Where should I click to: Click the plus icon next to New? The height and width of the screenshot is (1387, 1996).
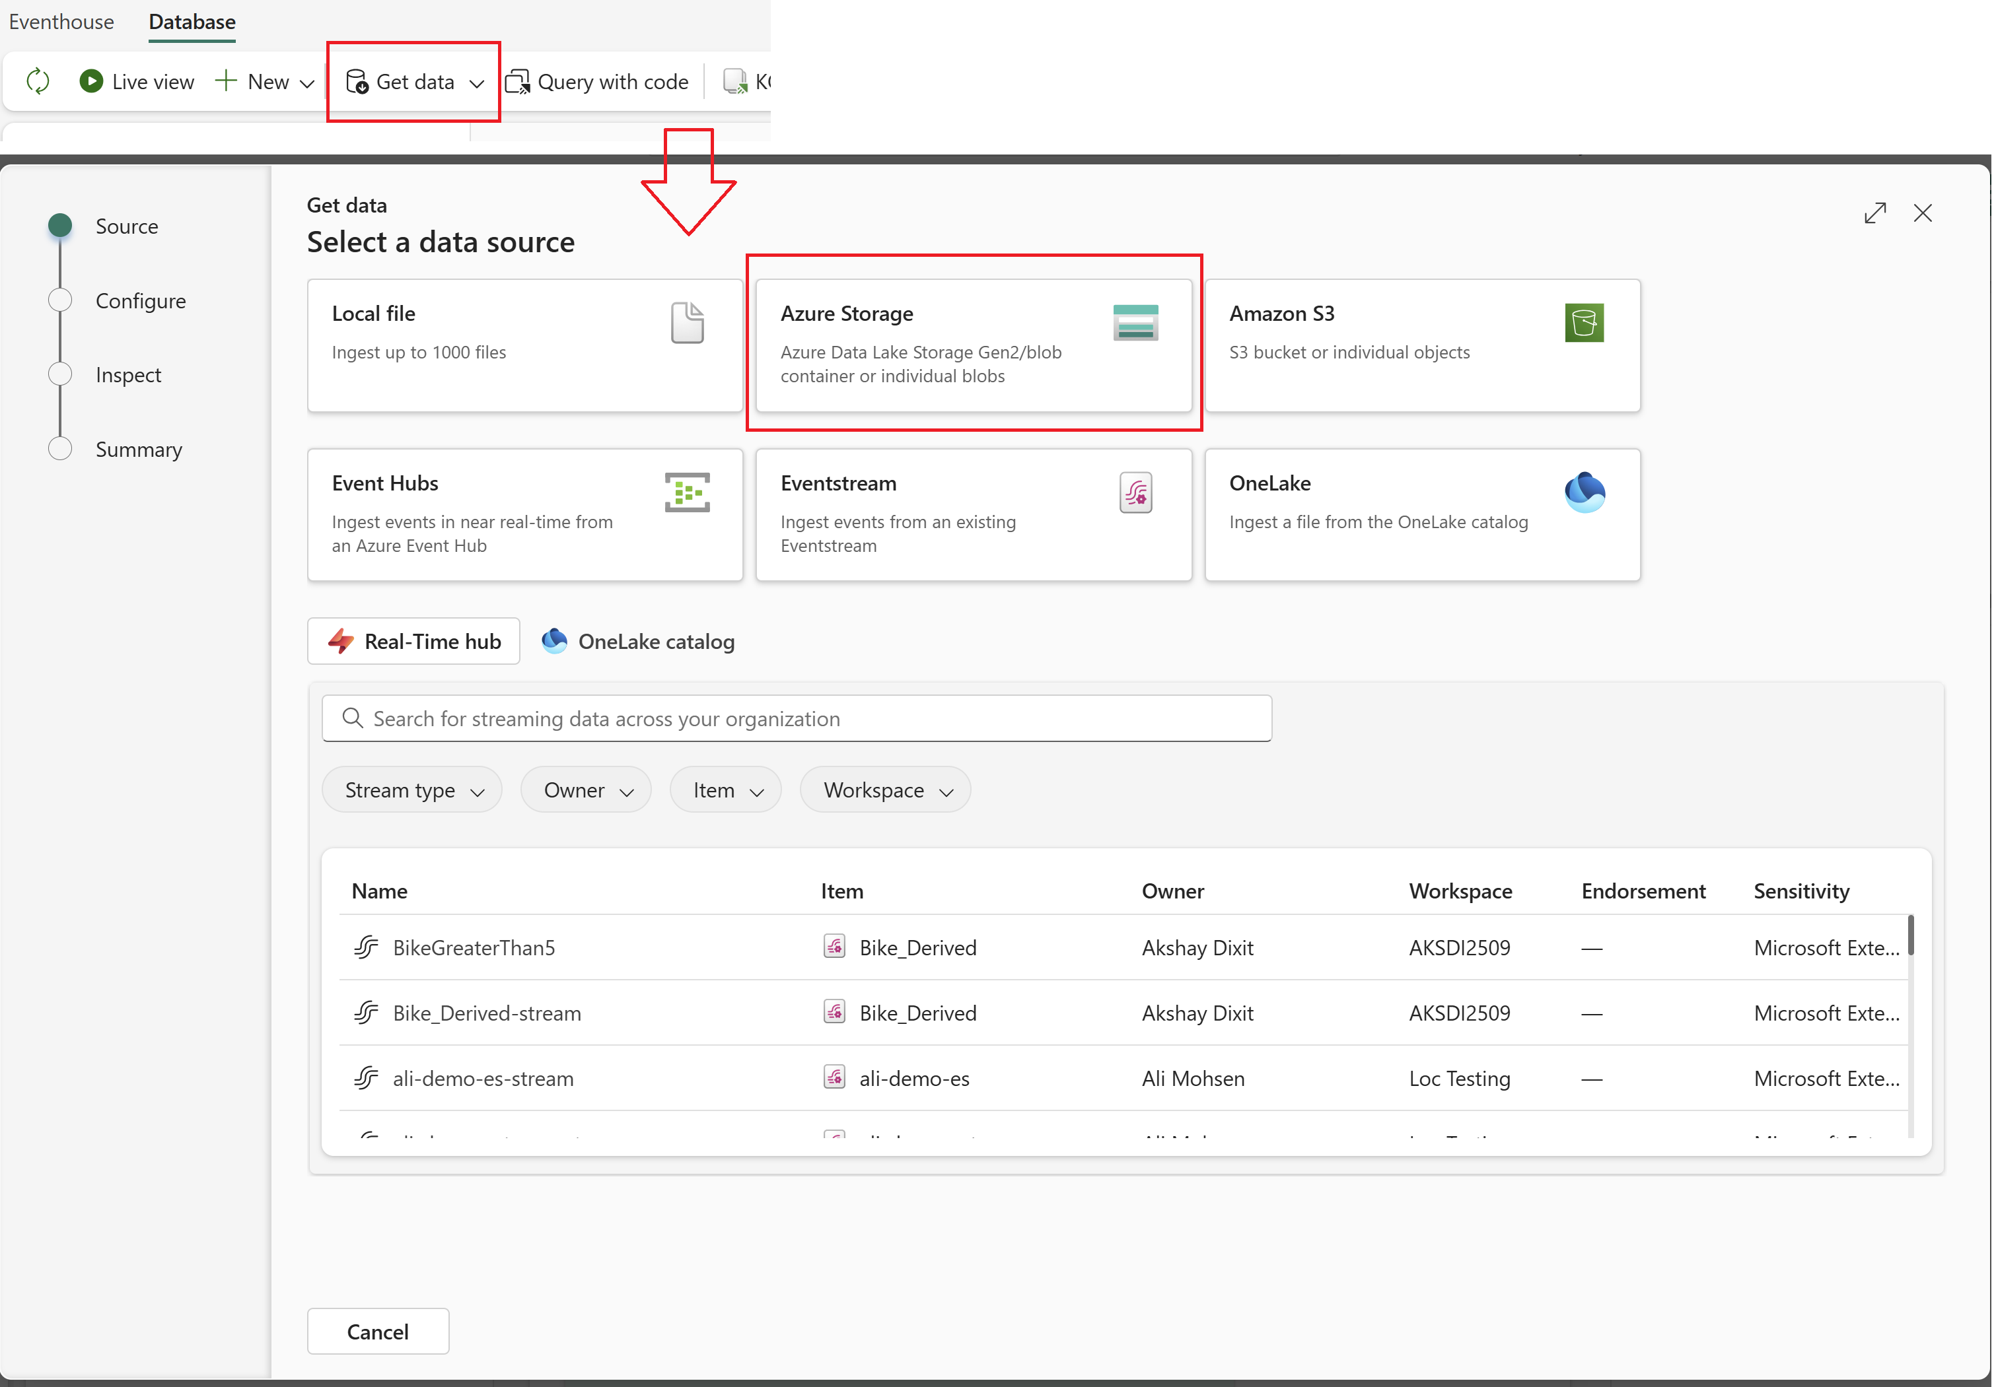[226, 81]
